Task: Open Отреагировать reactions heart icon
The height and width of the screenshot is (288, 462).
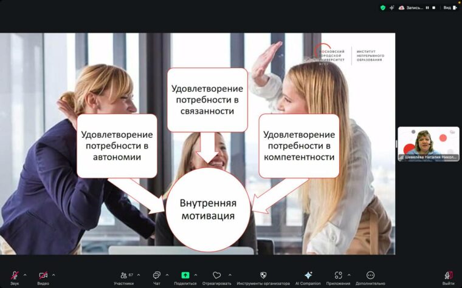Action: click(216, 276)
